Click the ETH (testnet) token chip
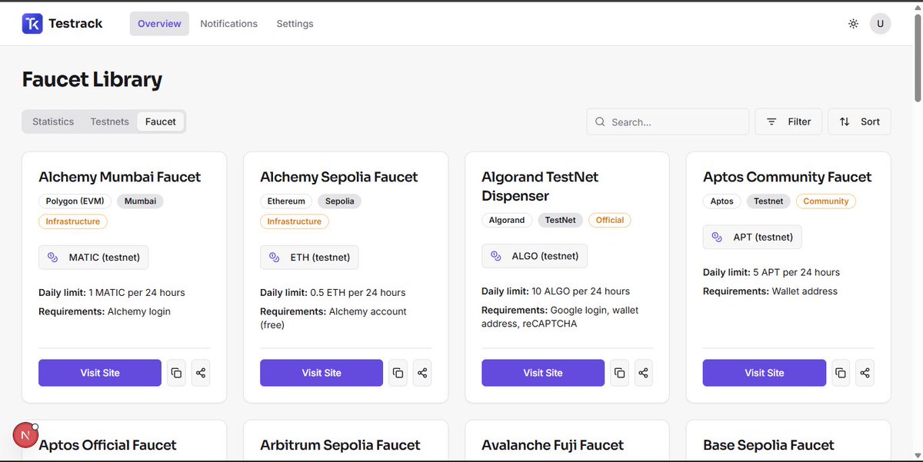 coord(309,258)
